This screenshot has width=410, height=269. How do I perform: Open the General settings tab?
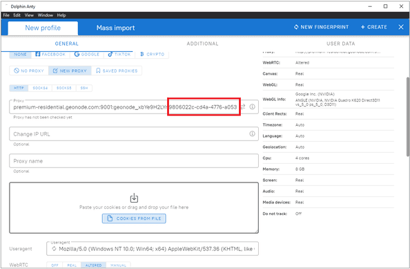click(67, 44)
